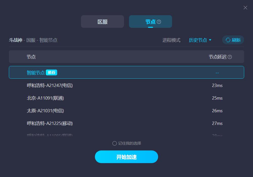Viewport: 253px width, 177px height.
Task: Select the 节点 tab
Action: (x=150, y=21)
